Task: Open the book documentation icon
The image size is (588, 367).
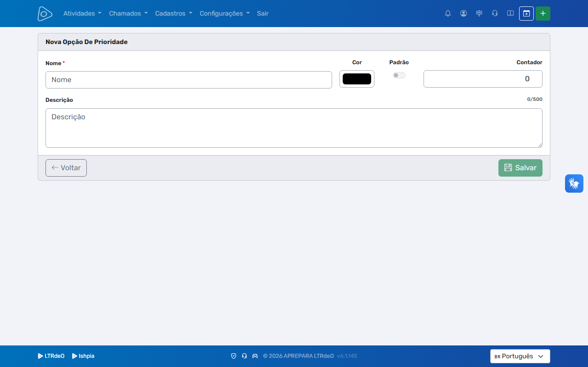Action: click(x=510, y=13)
